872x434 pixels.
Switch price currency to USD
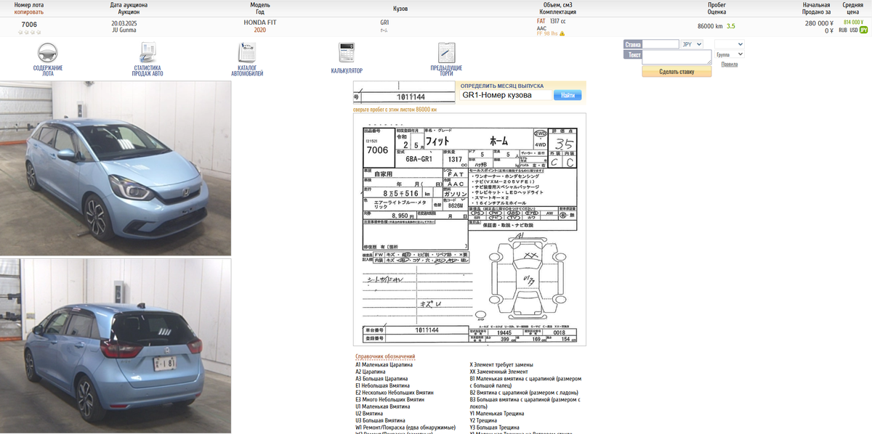click(854, 30)
